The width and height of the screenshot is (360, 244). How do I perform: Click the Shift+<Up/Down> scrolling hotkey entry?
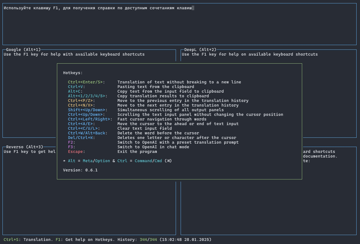point(88,110)
